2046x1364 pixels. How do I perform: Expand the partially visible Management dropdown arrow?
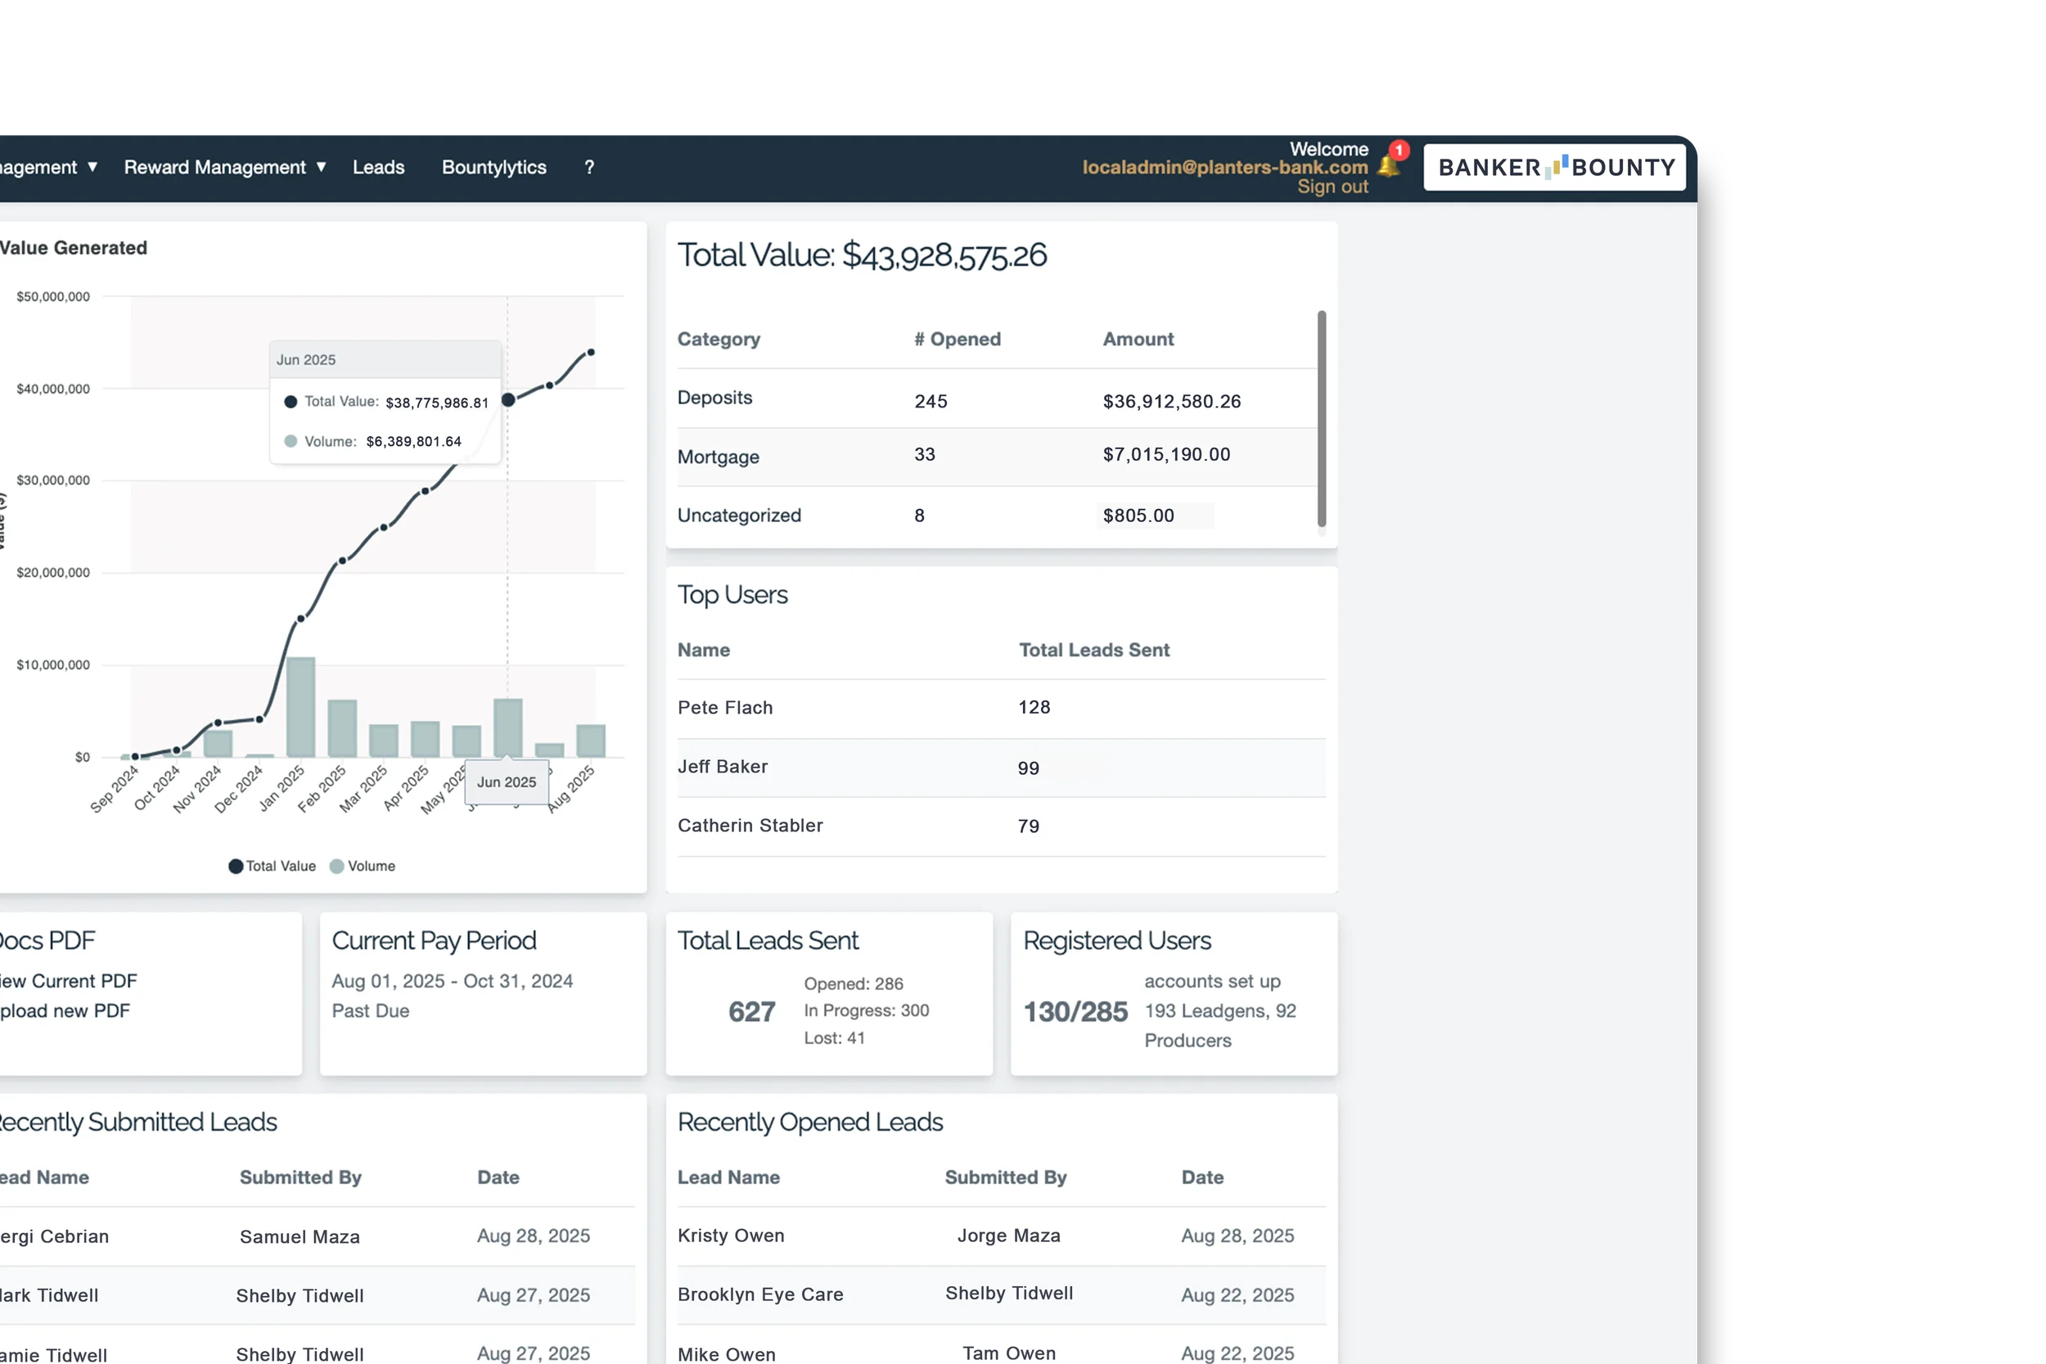click(x=92, y=166)
